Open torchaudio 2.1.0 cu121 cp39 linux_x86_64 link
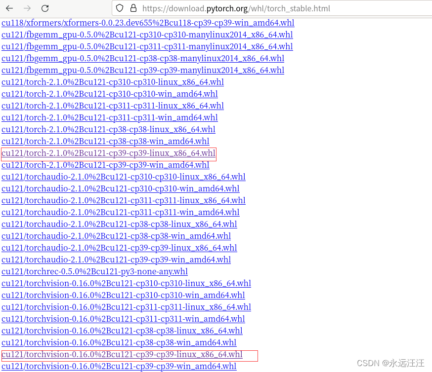Screen dimensions: 432x372 [x=119, y=248]
